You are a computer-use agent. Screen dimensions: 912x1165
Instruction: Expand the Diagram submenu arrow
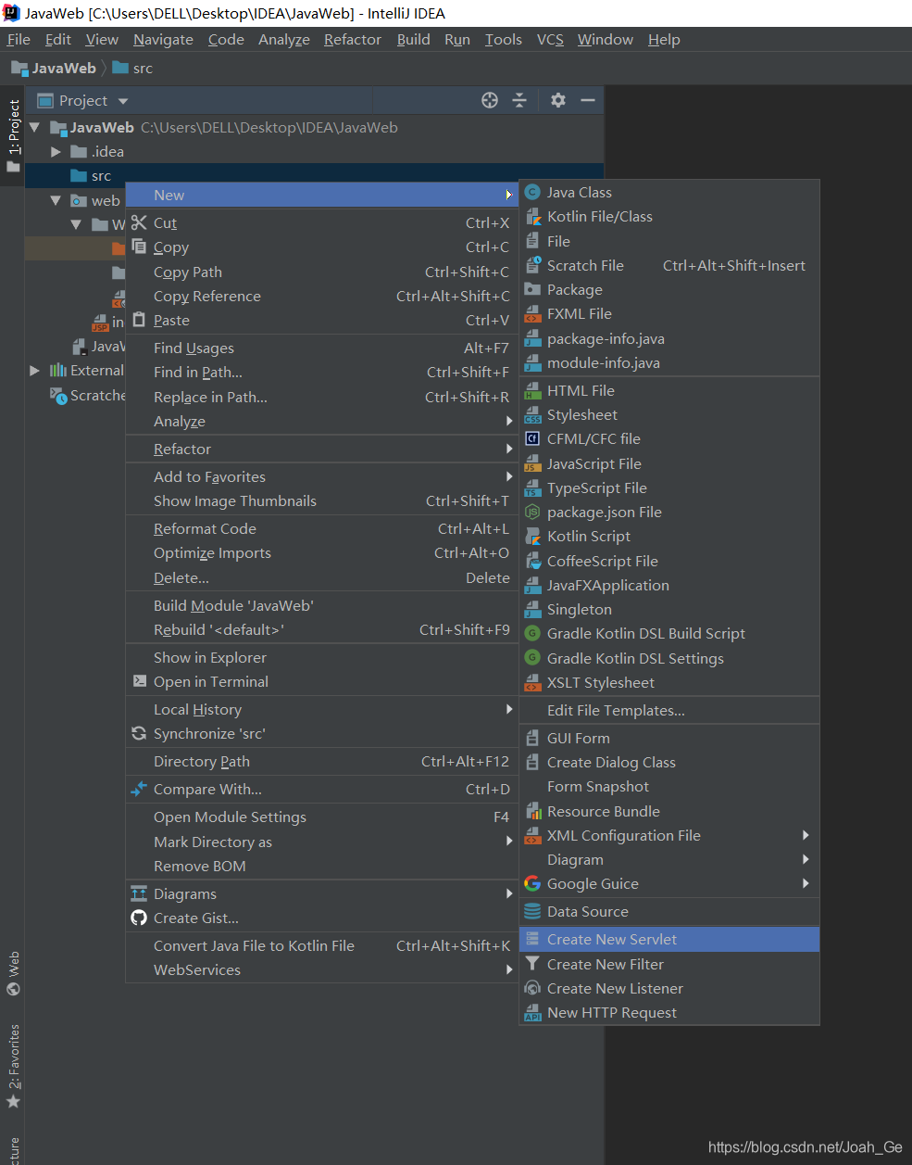[x=806, y=860]
